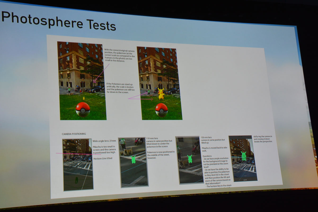The image size is (318, 212).
Task: Click the 'dolly-ing the camera in' caption
Action: pyautogui.click(x=263, y=137)
